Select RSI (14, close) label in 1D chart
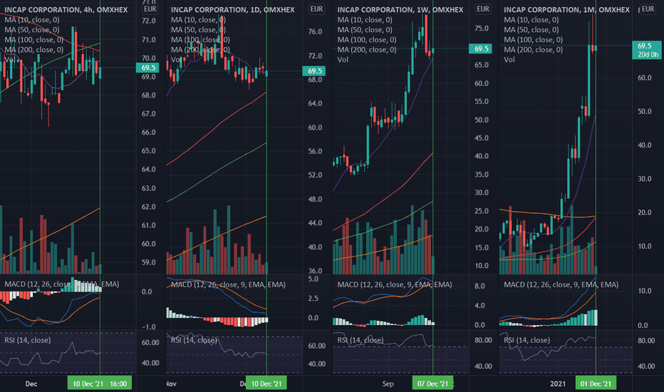Image resolution: width=664 pixels, height=392 pixels. (194, 340)
